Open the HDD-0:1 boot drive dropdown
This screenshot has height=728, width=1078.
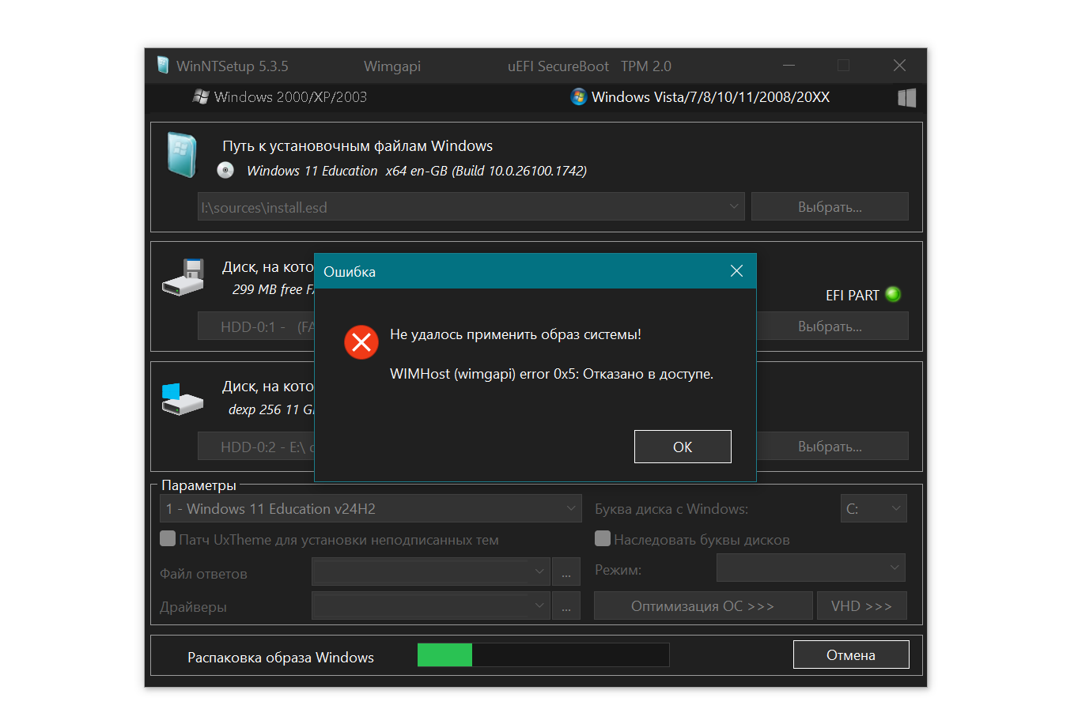tap(256, 326)
